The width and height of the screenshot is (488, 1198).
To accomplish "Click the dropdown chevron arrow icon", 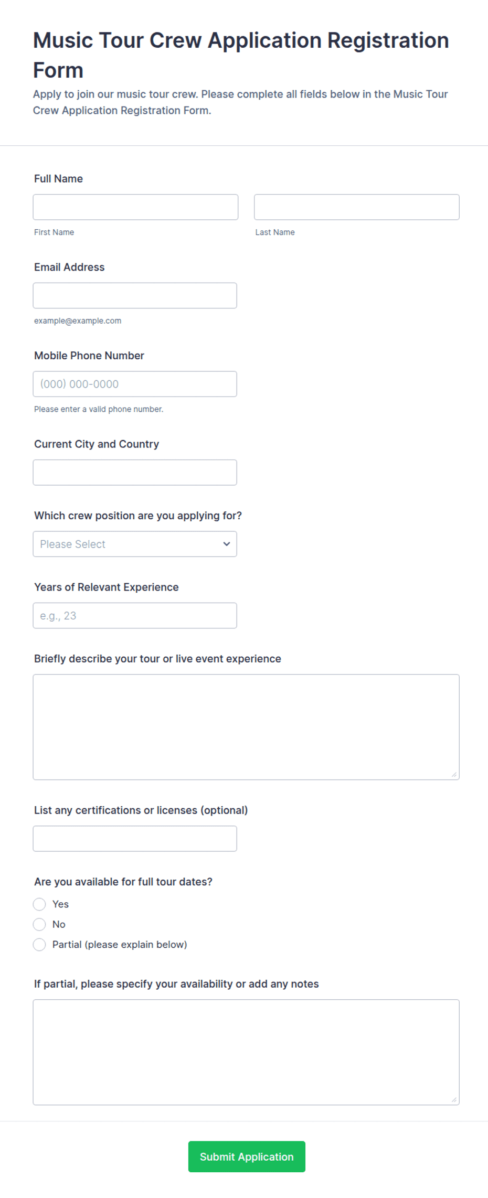I will coord(227,544).
